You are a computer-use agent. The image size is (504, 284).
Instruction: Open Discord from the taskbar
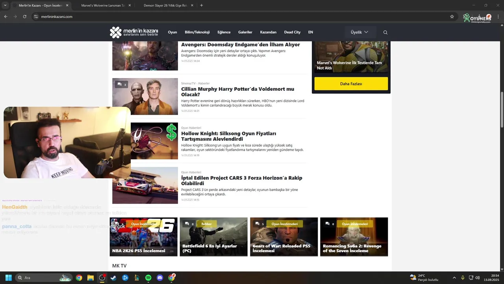pos(160,278)
